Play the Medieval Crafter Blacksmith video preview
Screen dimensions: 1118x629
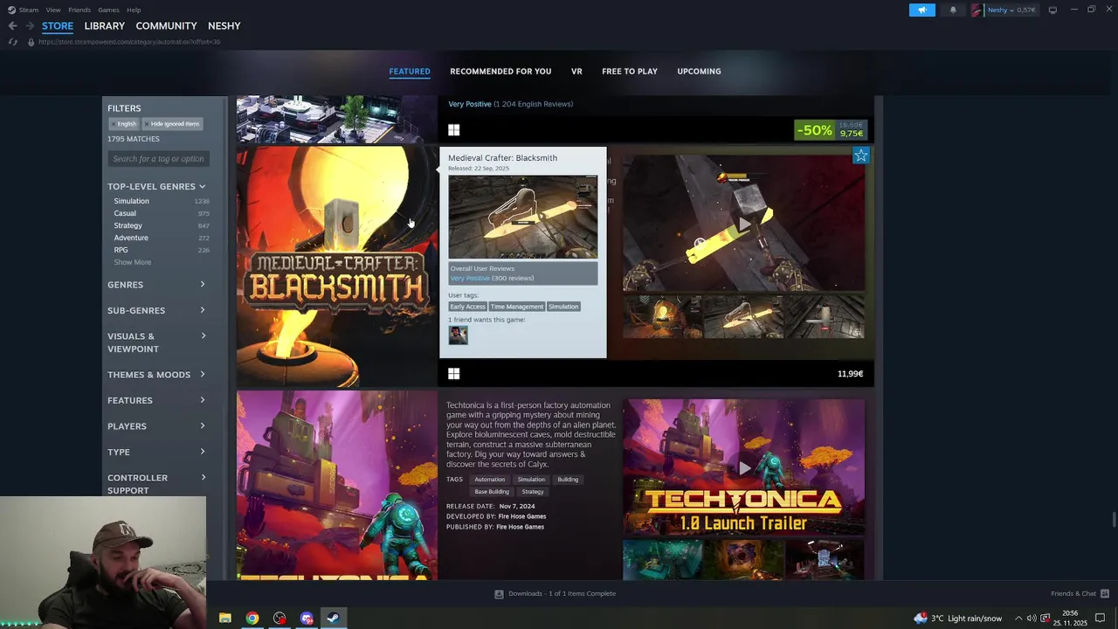pos(744,224)
